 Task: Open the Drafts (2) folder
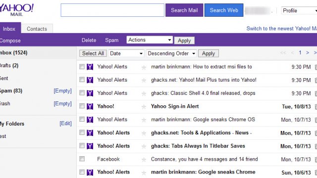coord(9,66)
